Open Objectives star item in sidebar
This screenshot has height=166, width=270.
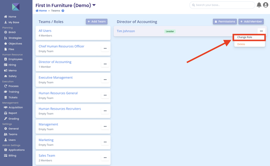point(15,44)
